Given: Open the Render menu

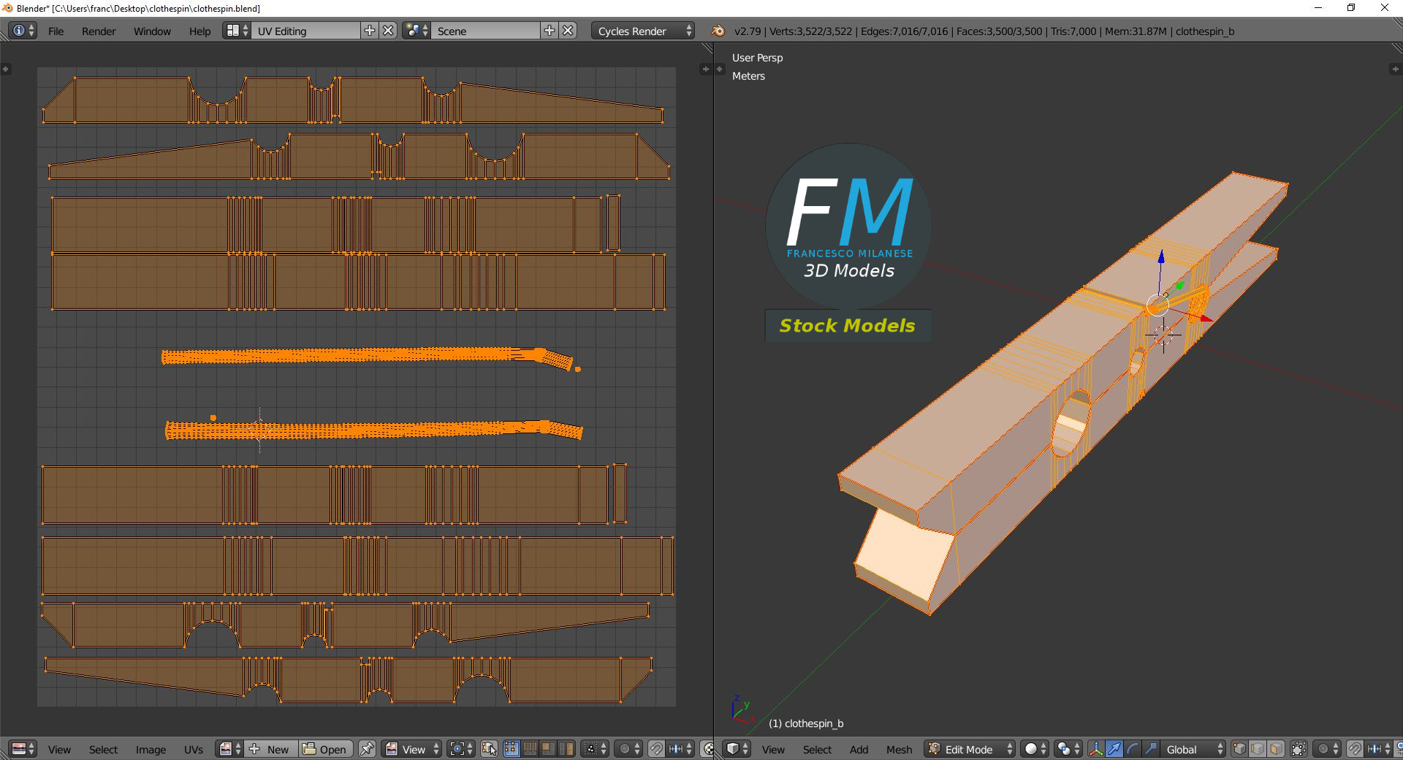Looking at the screenshot, I should [99, 31].
